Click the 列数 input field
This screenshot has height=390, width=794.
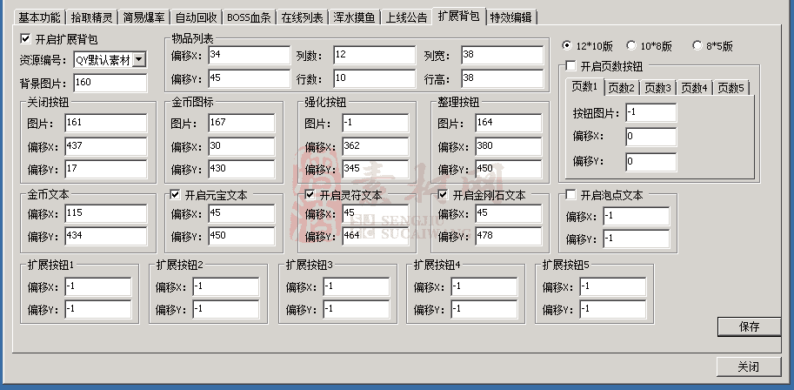[376, 56]
